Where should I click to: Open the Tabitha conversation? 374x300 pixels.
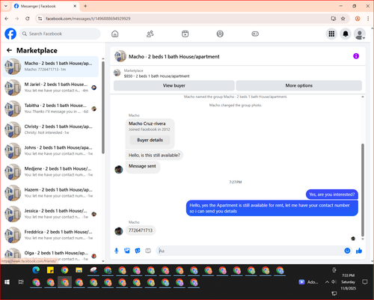[51, 108]
